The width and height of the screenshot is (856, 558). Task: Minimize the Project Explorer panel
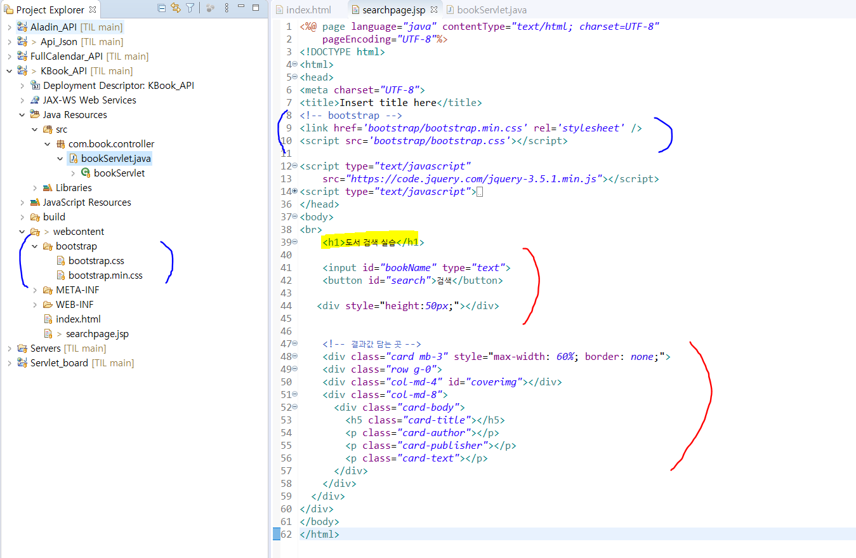click(x=242, y=8)
